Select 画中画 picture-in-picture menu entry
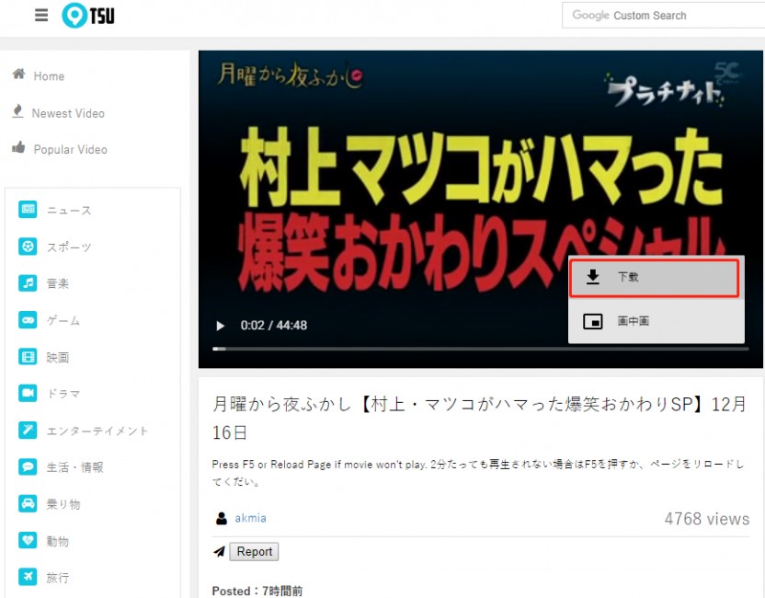Screen dimensions: 765x598 pyautogui.click(x=657, y=321)
